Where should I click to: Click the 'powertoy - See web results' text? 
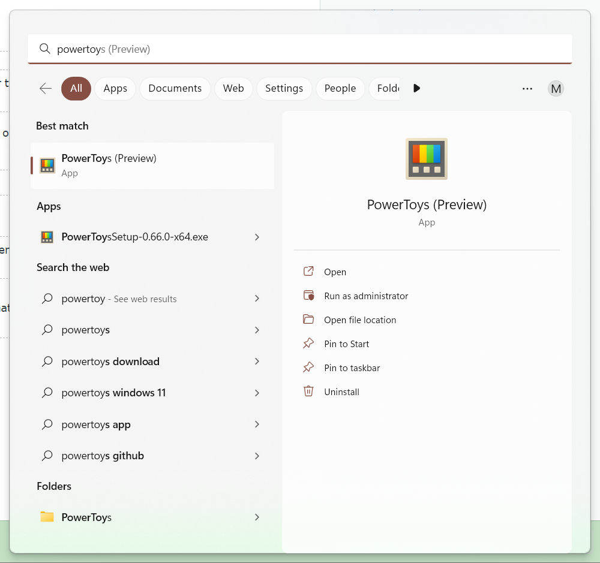[119, 299]
